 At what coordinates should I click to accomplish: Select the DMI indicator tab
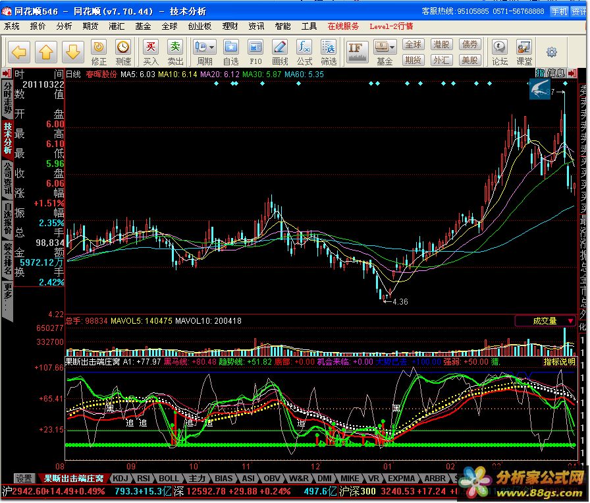[x=325, y=479]
